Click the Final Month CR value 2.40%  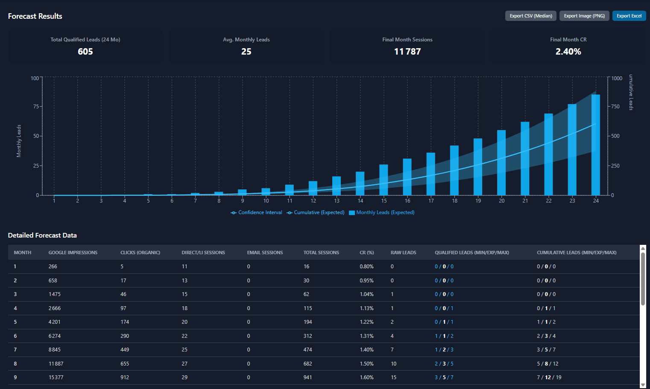click(568, 52)
